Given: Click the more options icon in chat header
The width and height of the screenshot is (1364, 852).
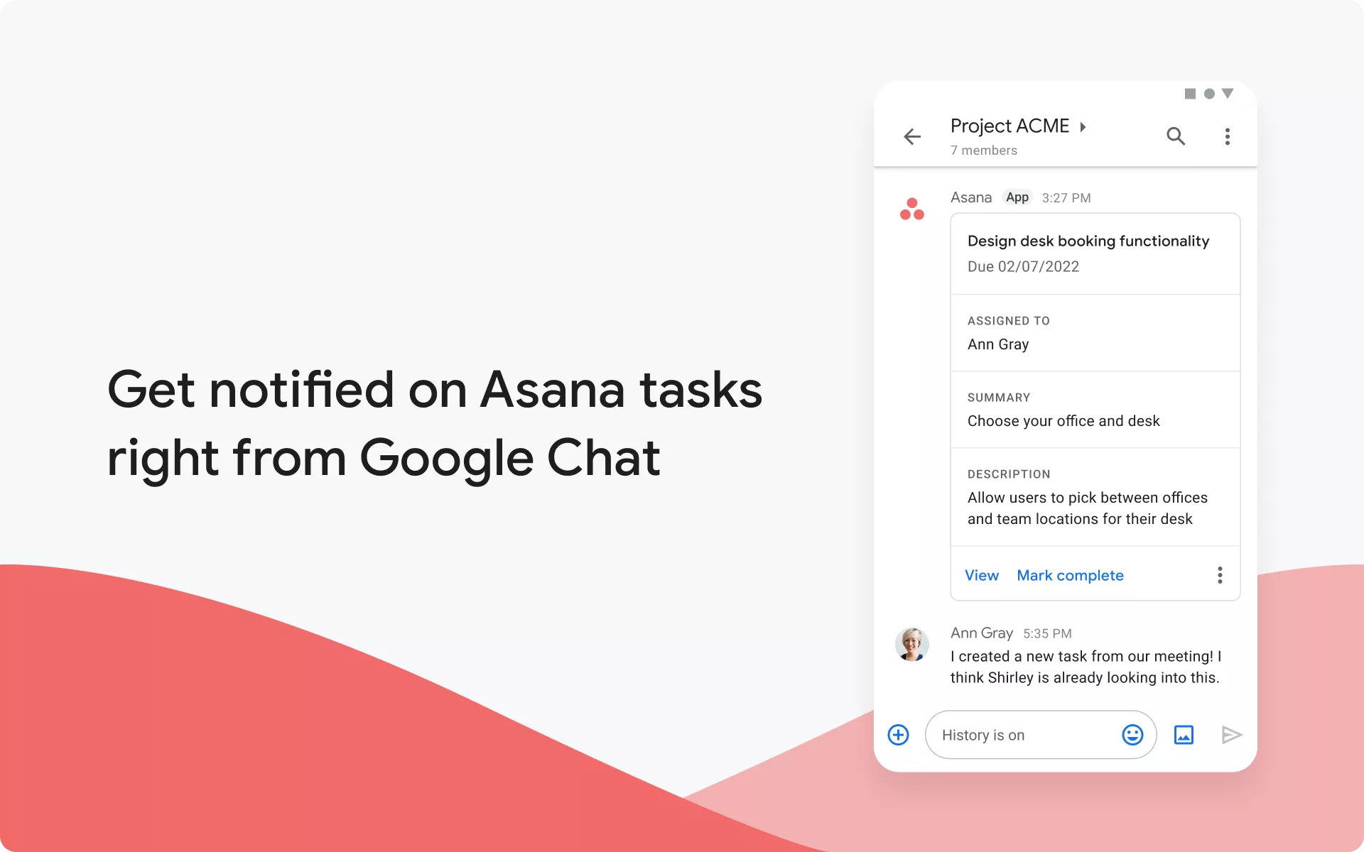Looking at the screenshot, I should (x=1228, y=136).
